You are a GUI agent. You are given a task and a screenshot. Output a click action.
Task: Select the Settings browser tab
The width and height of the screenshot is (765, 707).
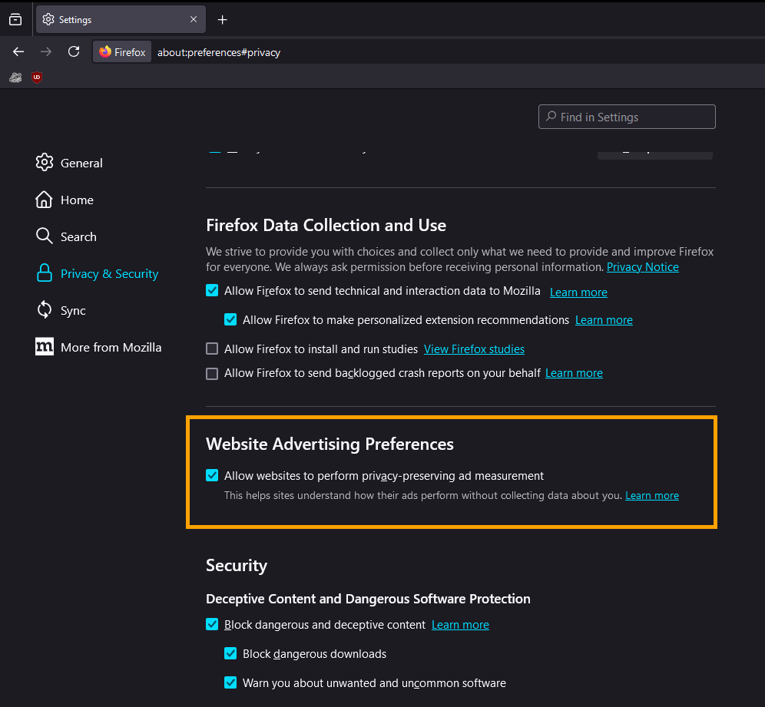pyautogui.click(x=121, y=19)
